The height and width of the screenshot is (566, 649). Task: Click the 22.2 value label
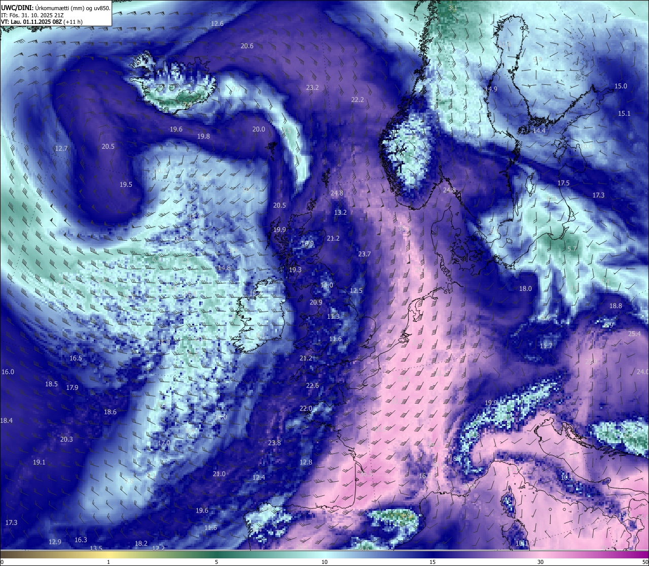pyautogui.click(x=357, y=100)
